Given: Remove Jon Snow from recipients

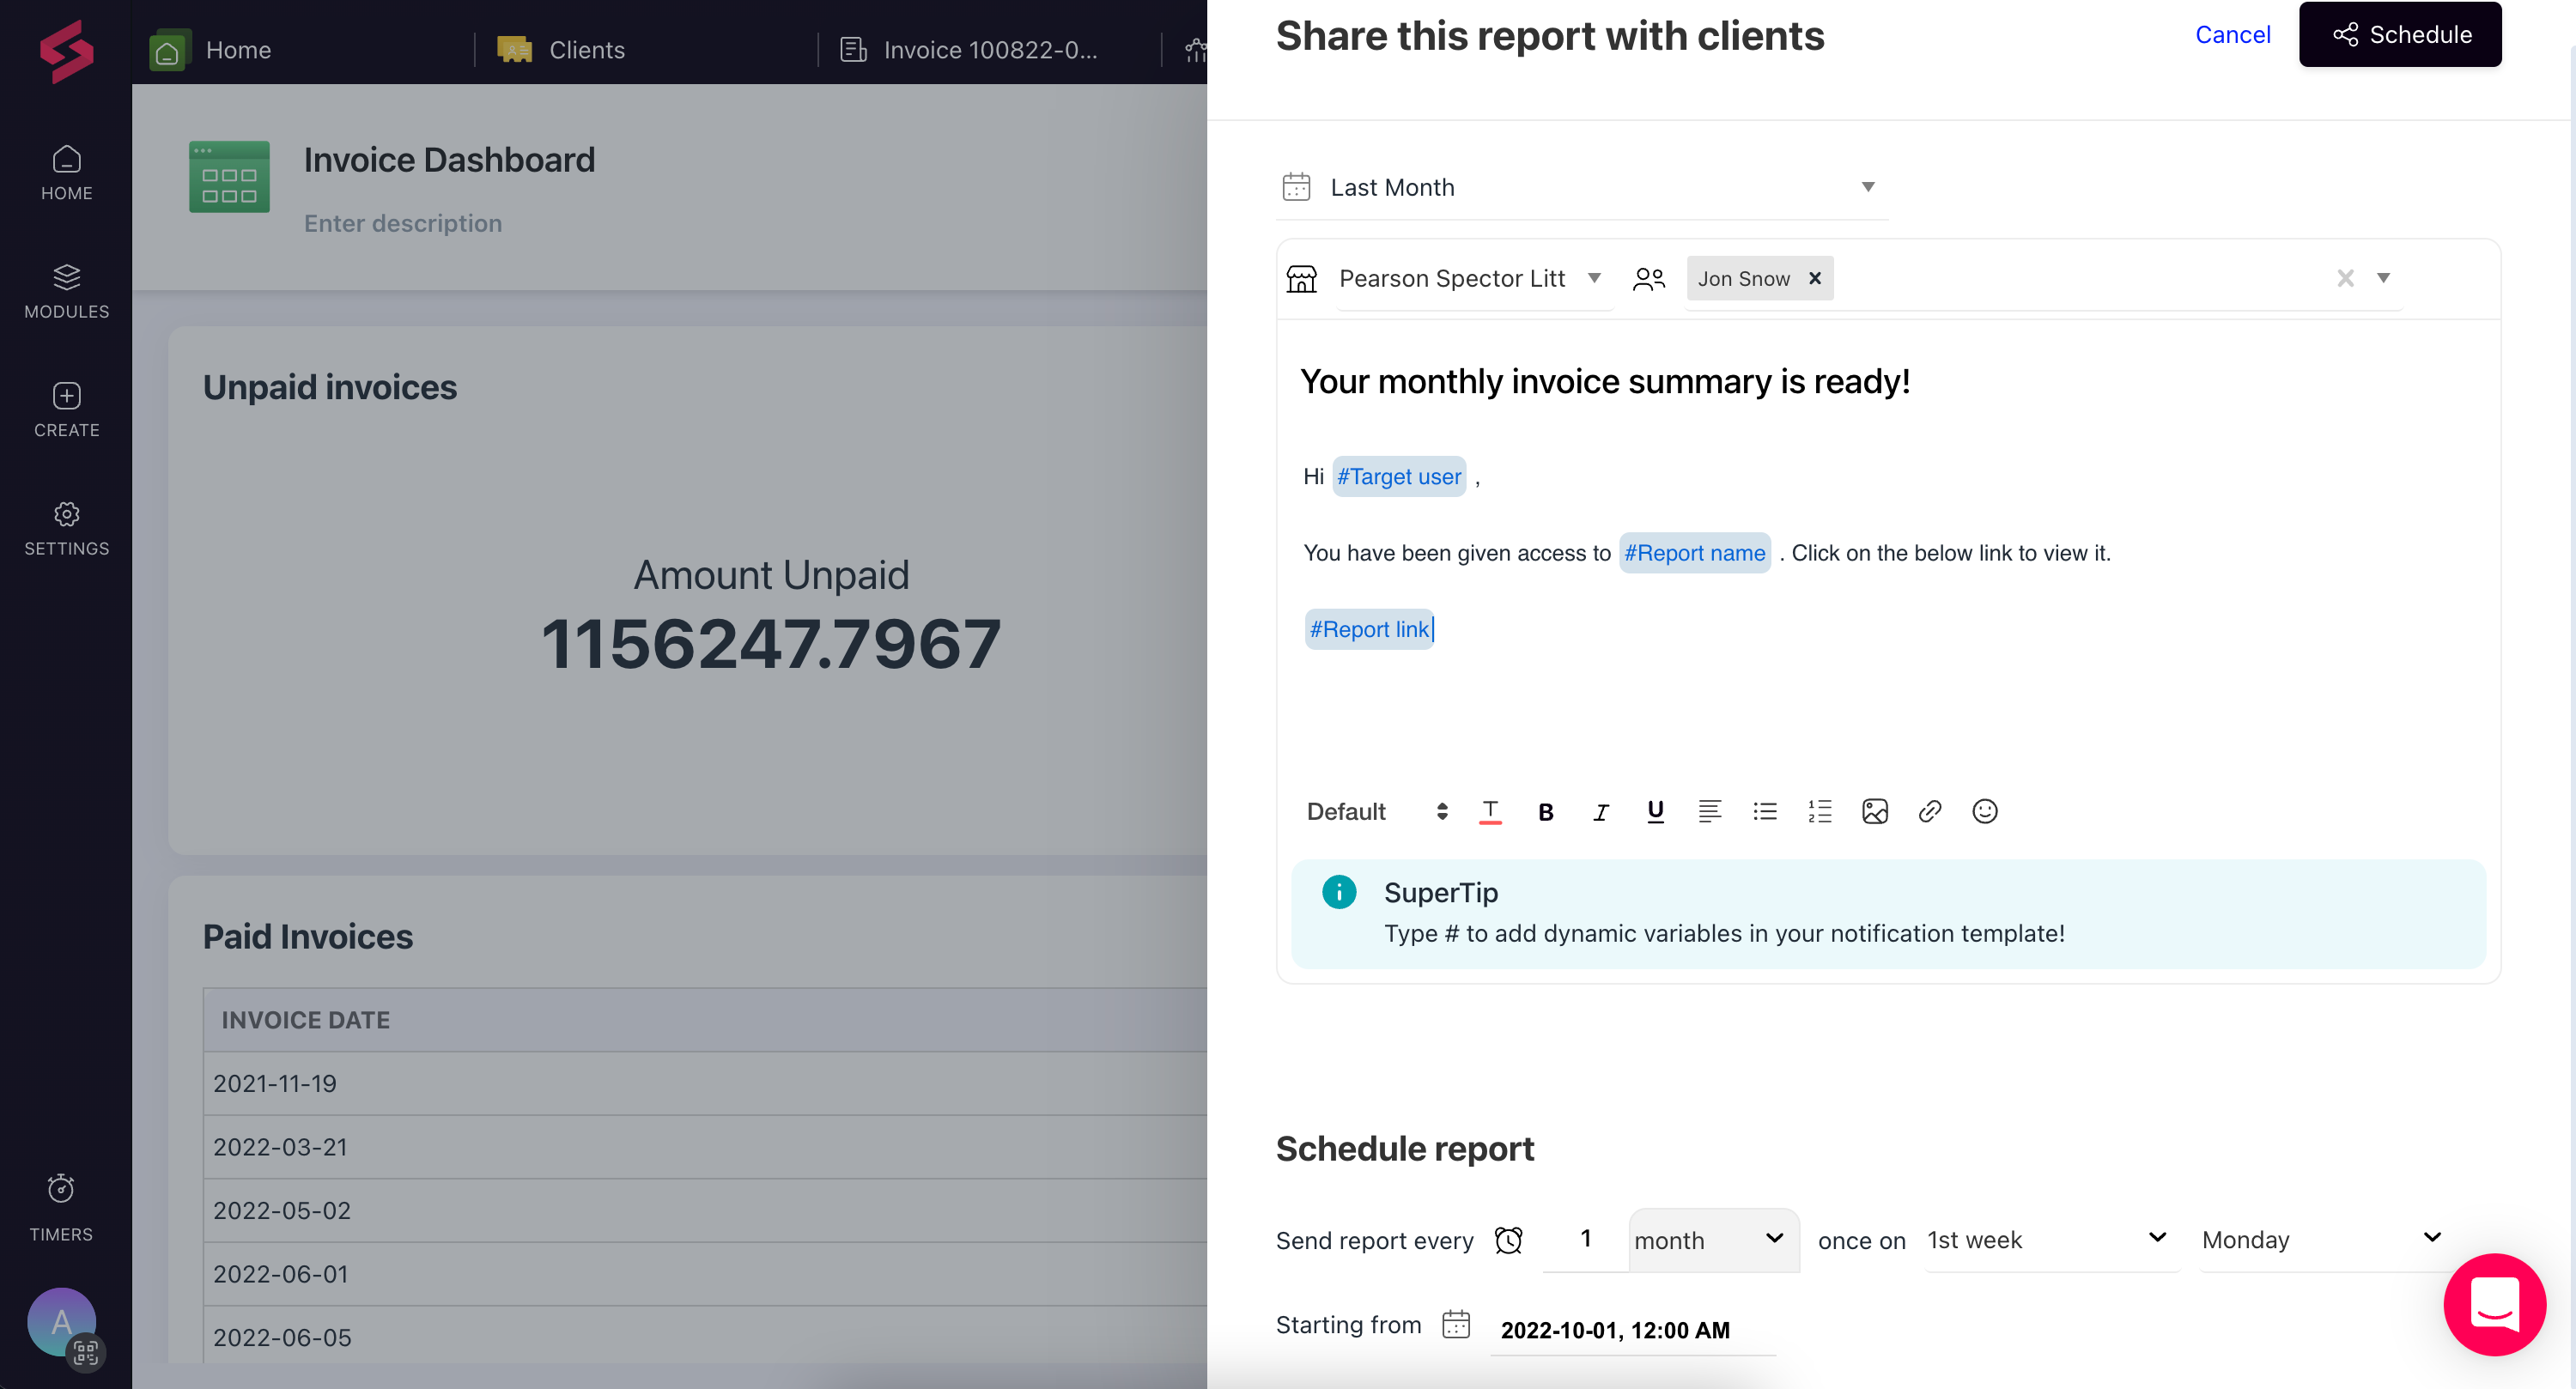Looking at the screenshot, I should pyautogui.click(x=1815, y=279).
